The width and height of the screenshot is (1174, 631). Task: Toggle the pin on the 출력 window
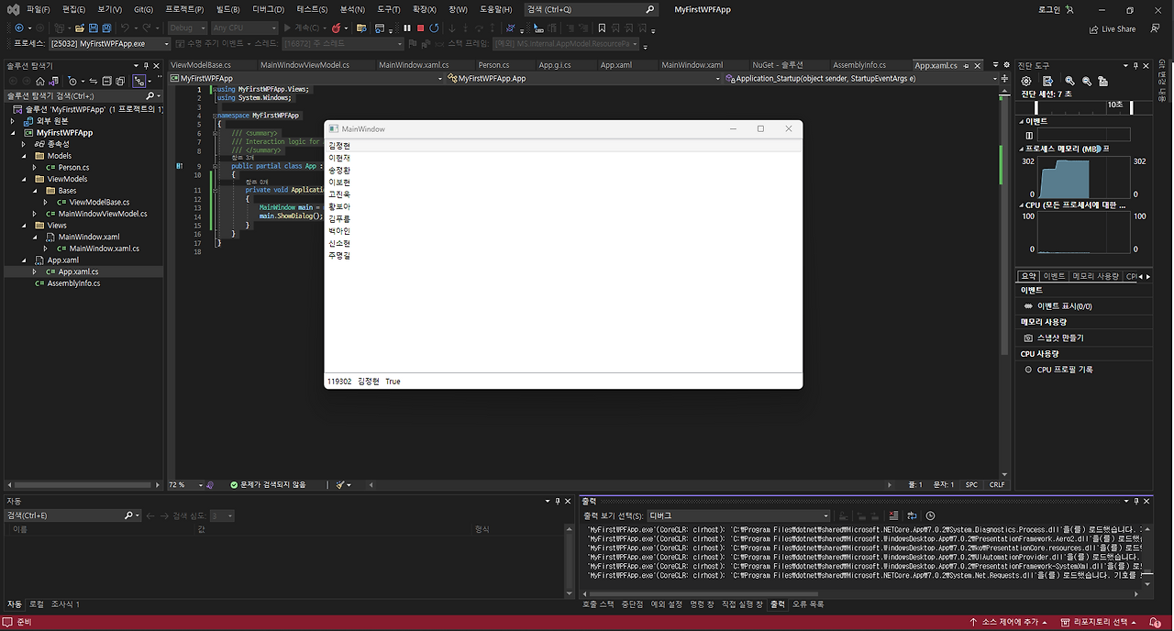[1136, 500]
